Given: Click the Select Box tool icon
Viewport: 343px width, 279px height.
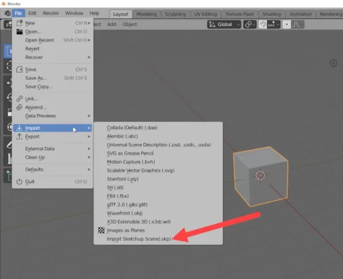Looking at the screenshot, I should (x=8, y=50).
